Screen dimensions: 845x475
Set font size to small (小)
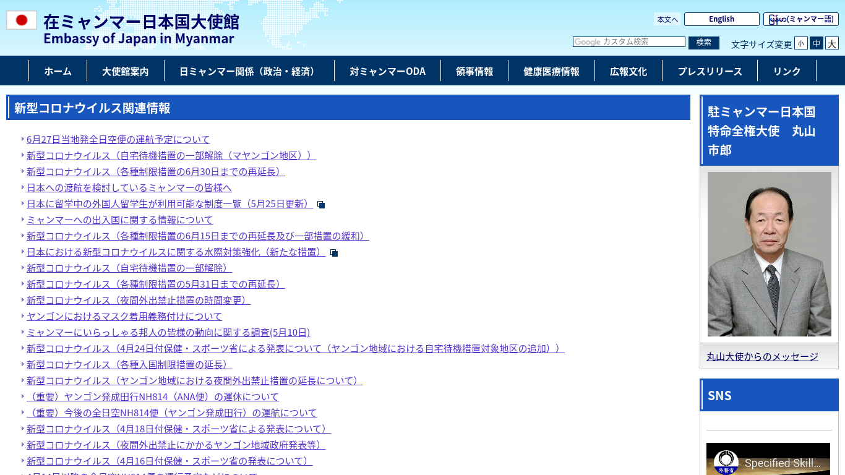coord(801,43)
